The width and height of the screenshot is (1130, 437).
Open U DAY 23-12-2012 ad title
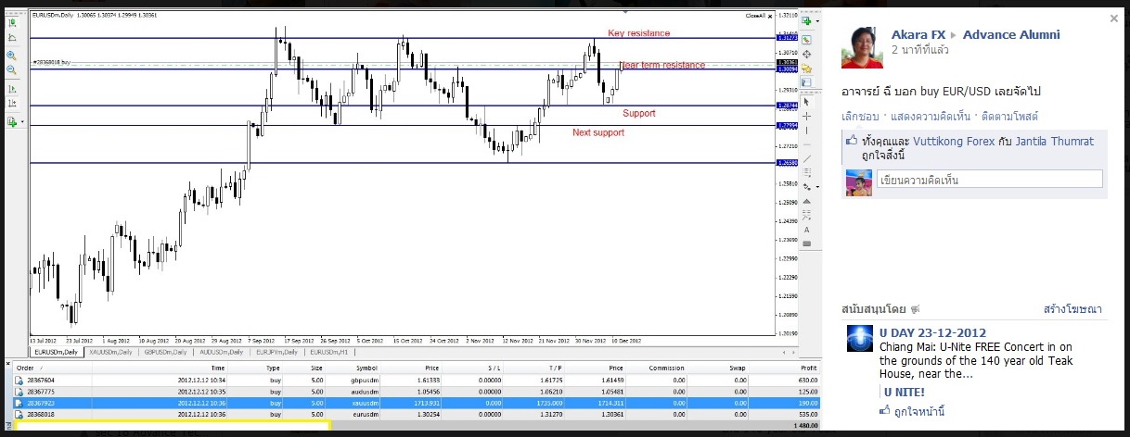pyautogui.click(x=931, y=333)
